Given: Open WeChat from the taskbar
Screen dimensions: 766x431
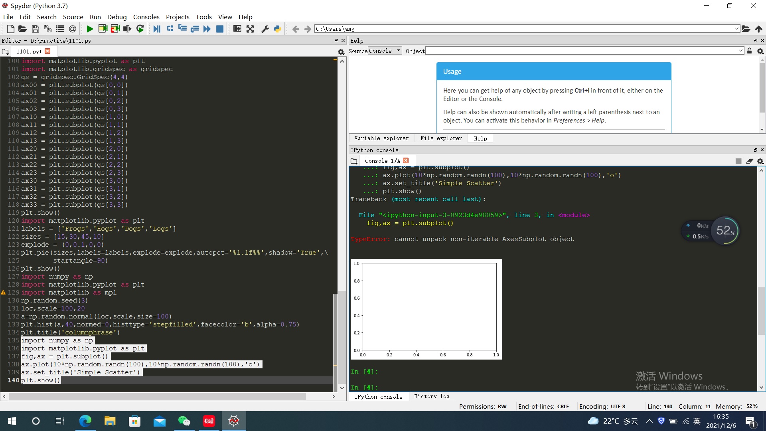Looking at the screenshot, I should (184, 421).
